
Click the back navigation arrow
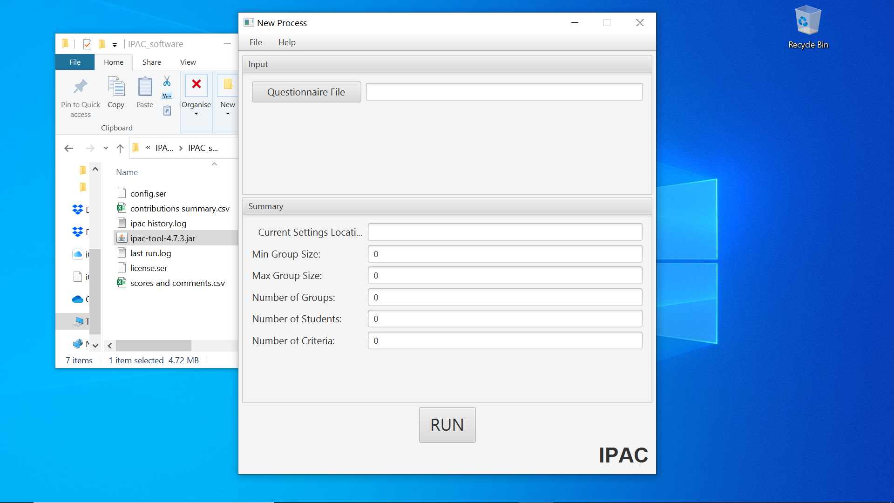pos(68,148)
